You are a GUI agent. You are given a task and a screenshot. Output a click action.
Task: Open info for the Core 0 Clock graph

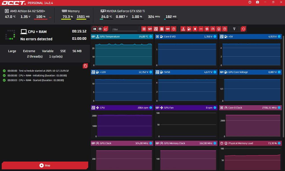click(x=279, y=108)
